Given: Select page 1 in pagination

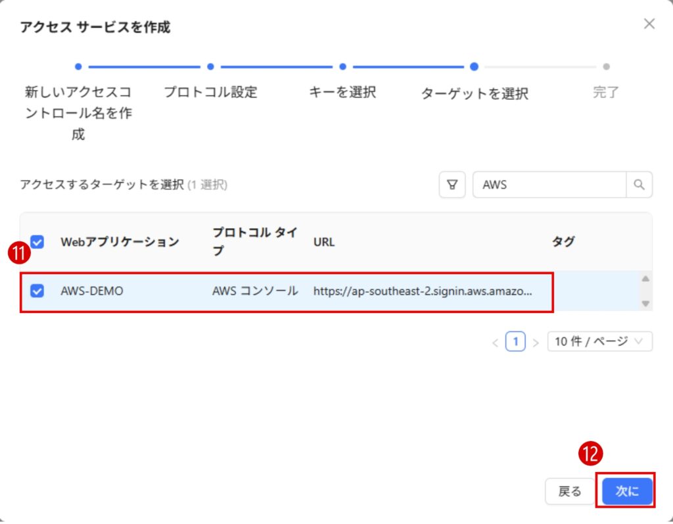Looking at the screenshot, I should pyautogui.click(x=516, y=342).
